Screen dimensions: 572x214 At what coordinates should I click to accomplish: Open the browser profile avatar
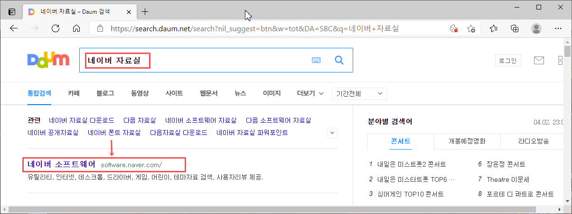tap(536, 28)
